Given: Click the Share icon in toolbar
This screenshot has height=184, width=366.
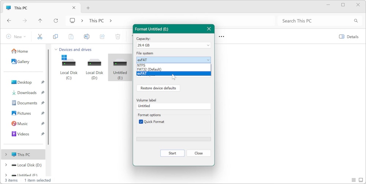Looking at the screenshot, I should coord(102,36).
